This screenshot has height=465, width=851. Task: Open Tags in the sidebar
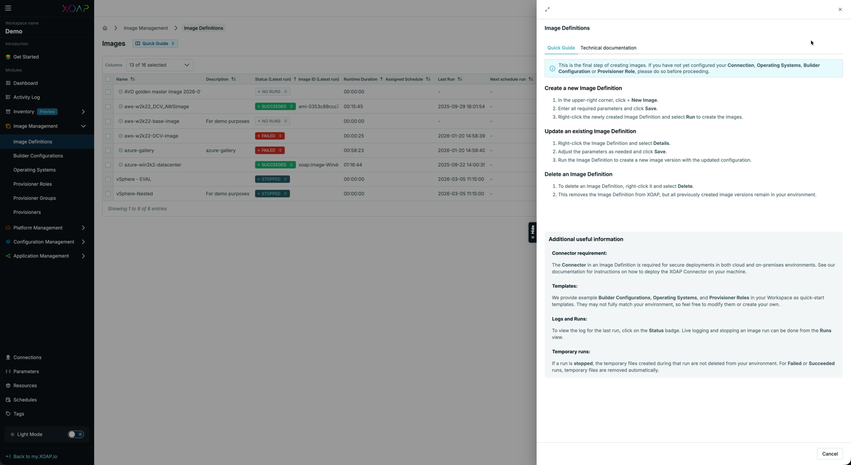(x=19, y=414)
